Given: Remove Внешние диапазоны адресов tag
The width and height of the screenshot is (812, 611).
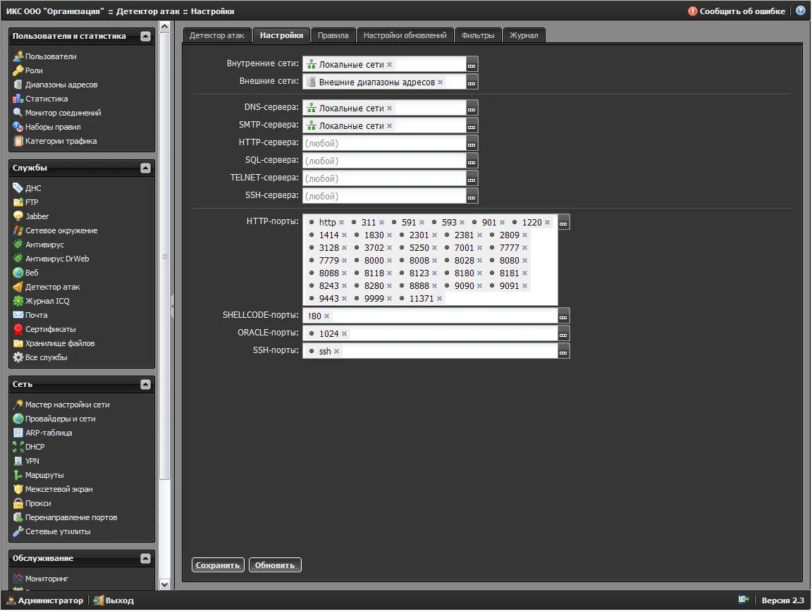Looking at the screenshot, I should tap(440, 82).
